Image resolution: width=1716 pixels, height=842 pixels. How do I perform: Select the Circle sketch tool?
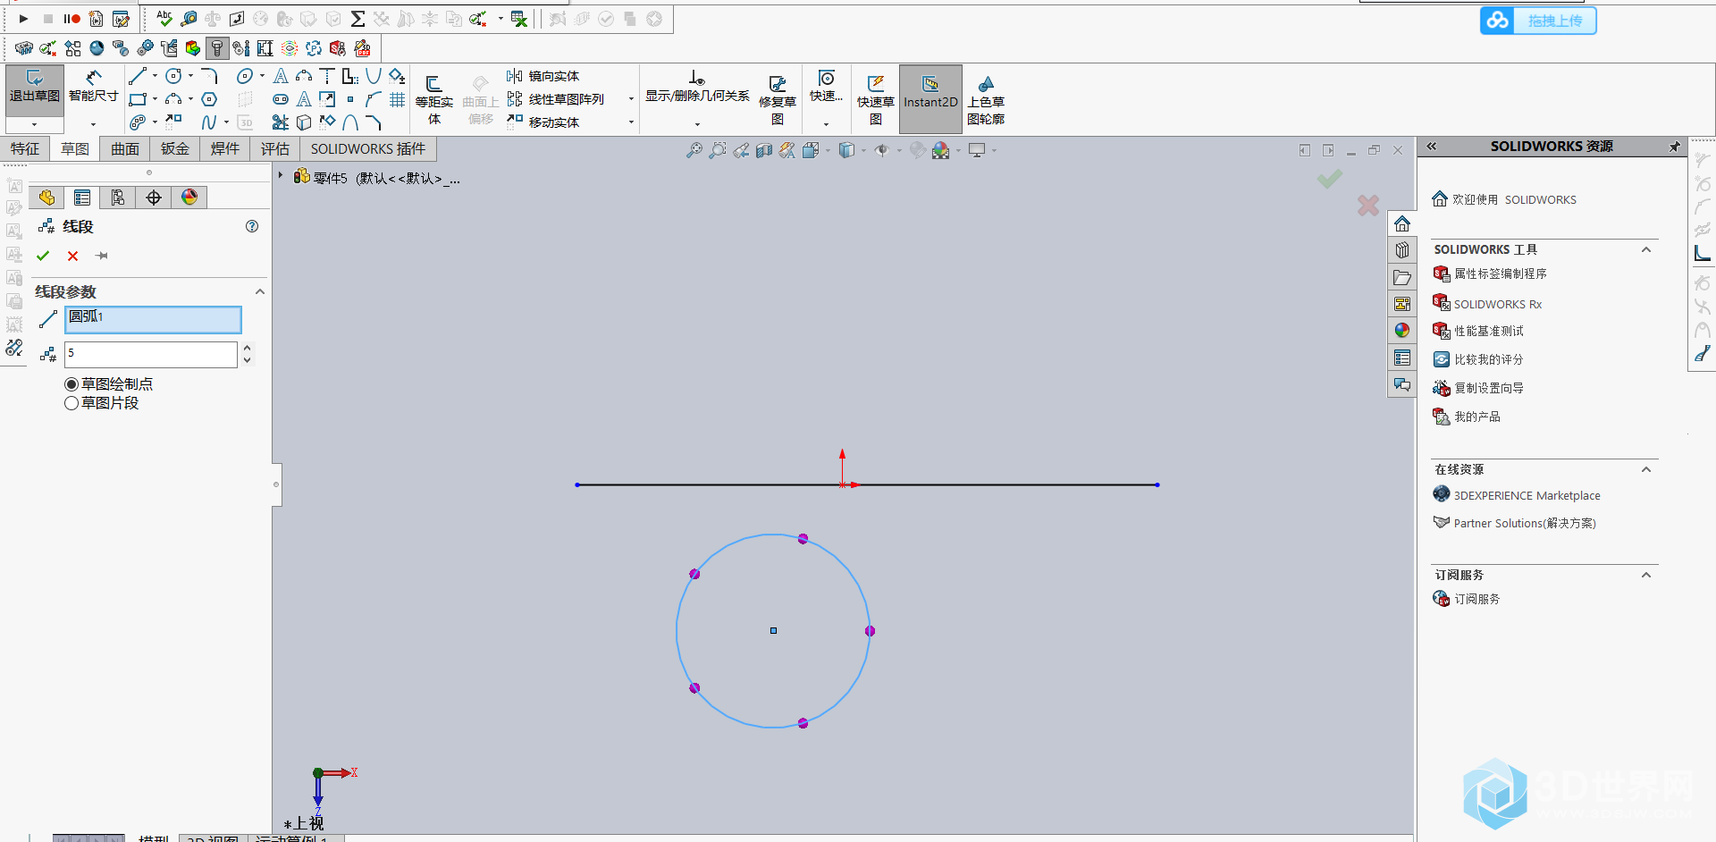[x=173, y=76]
